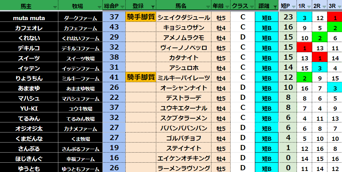The height and width of the screenshot is (172, 342).
Task: Open the 年齢 column filter arrow
Action: click(227, 7)
